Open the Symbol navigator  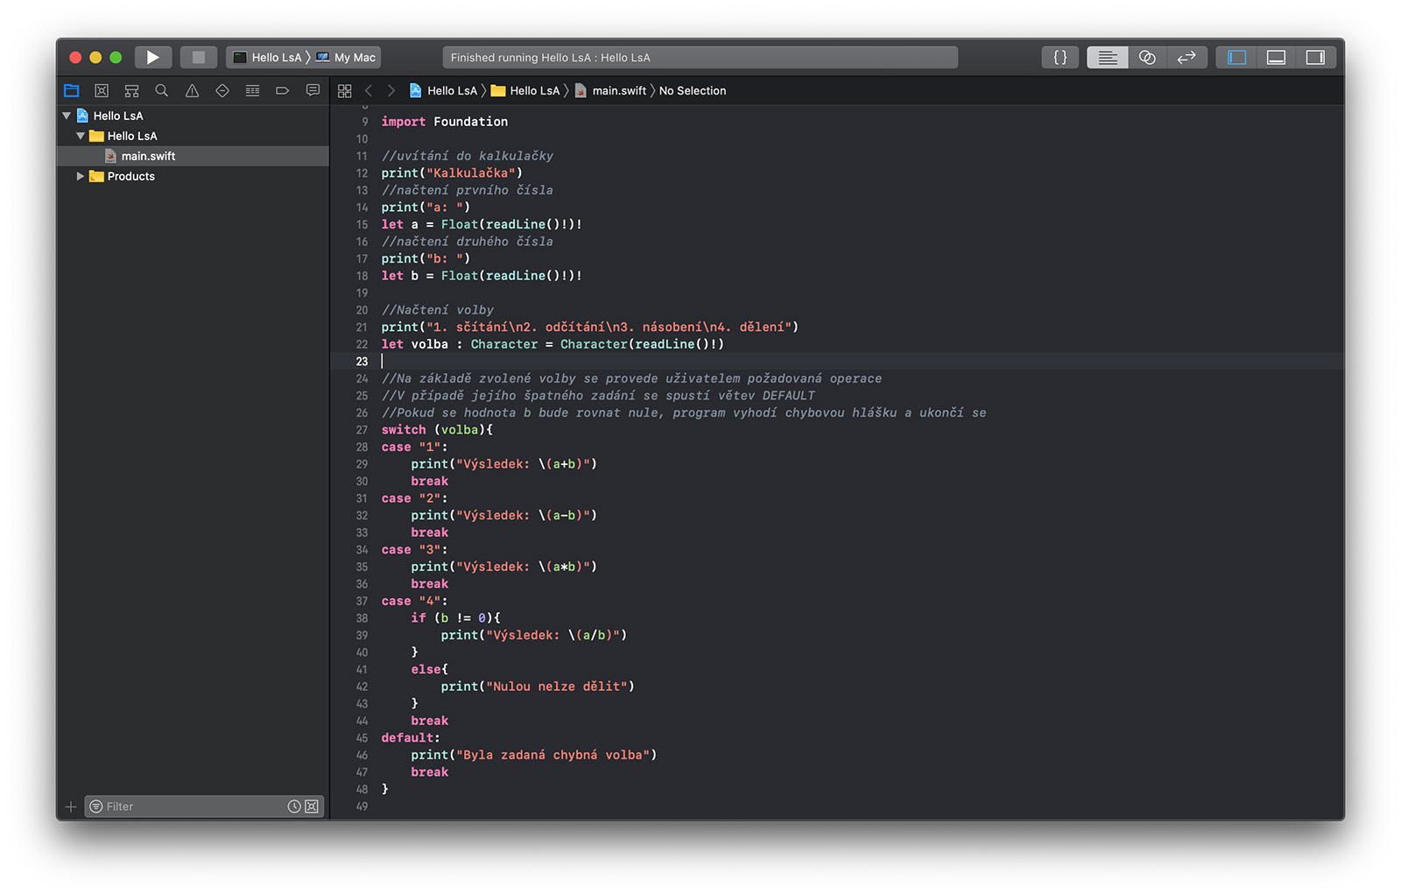tap(131, 90)
